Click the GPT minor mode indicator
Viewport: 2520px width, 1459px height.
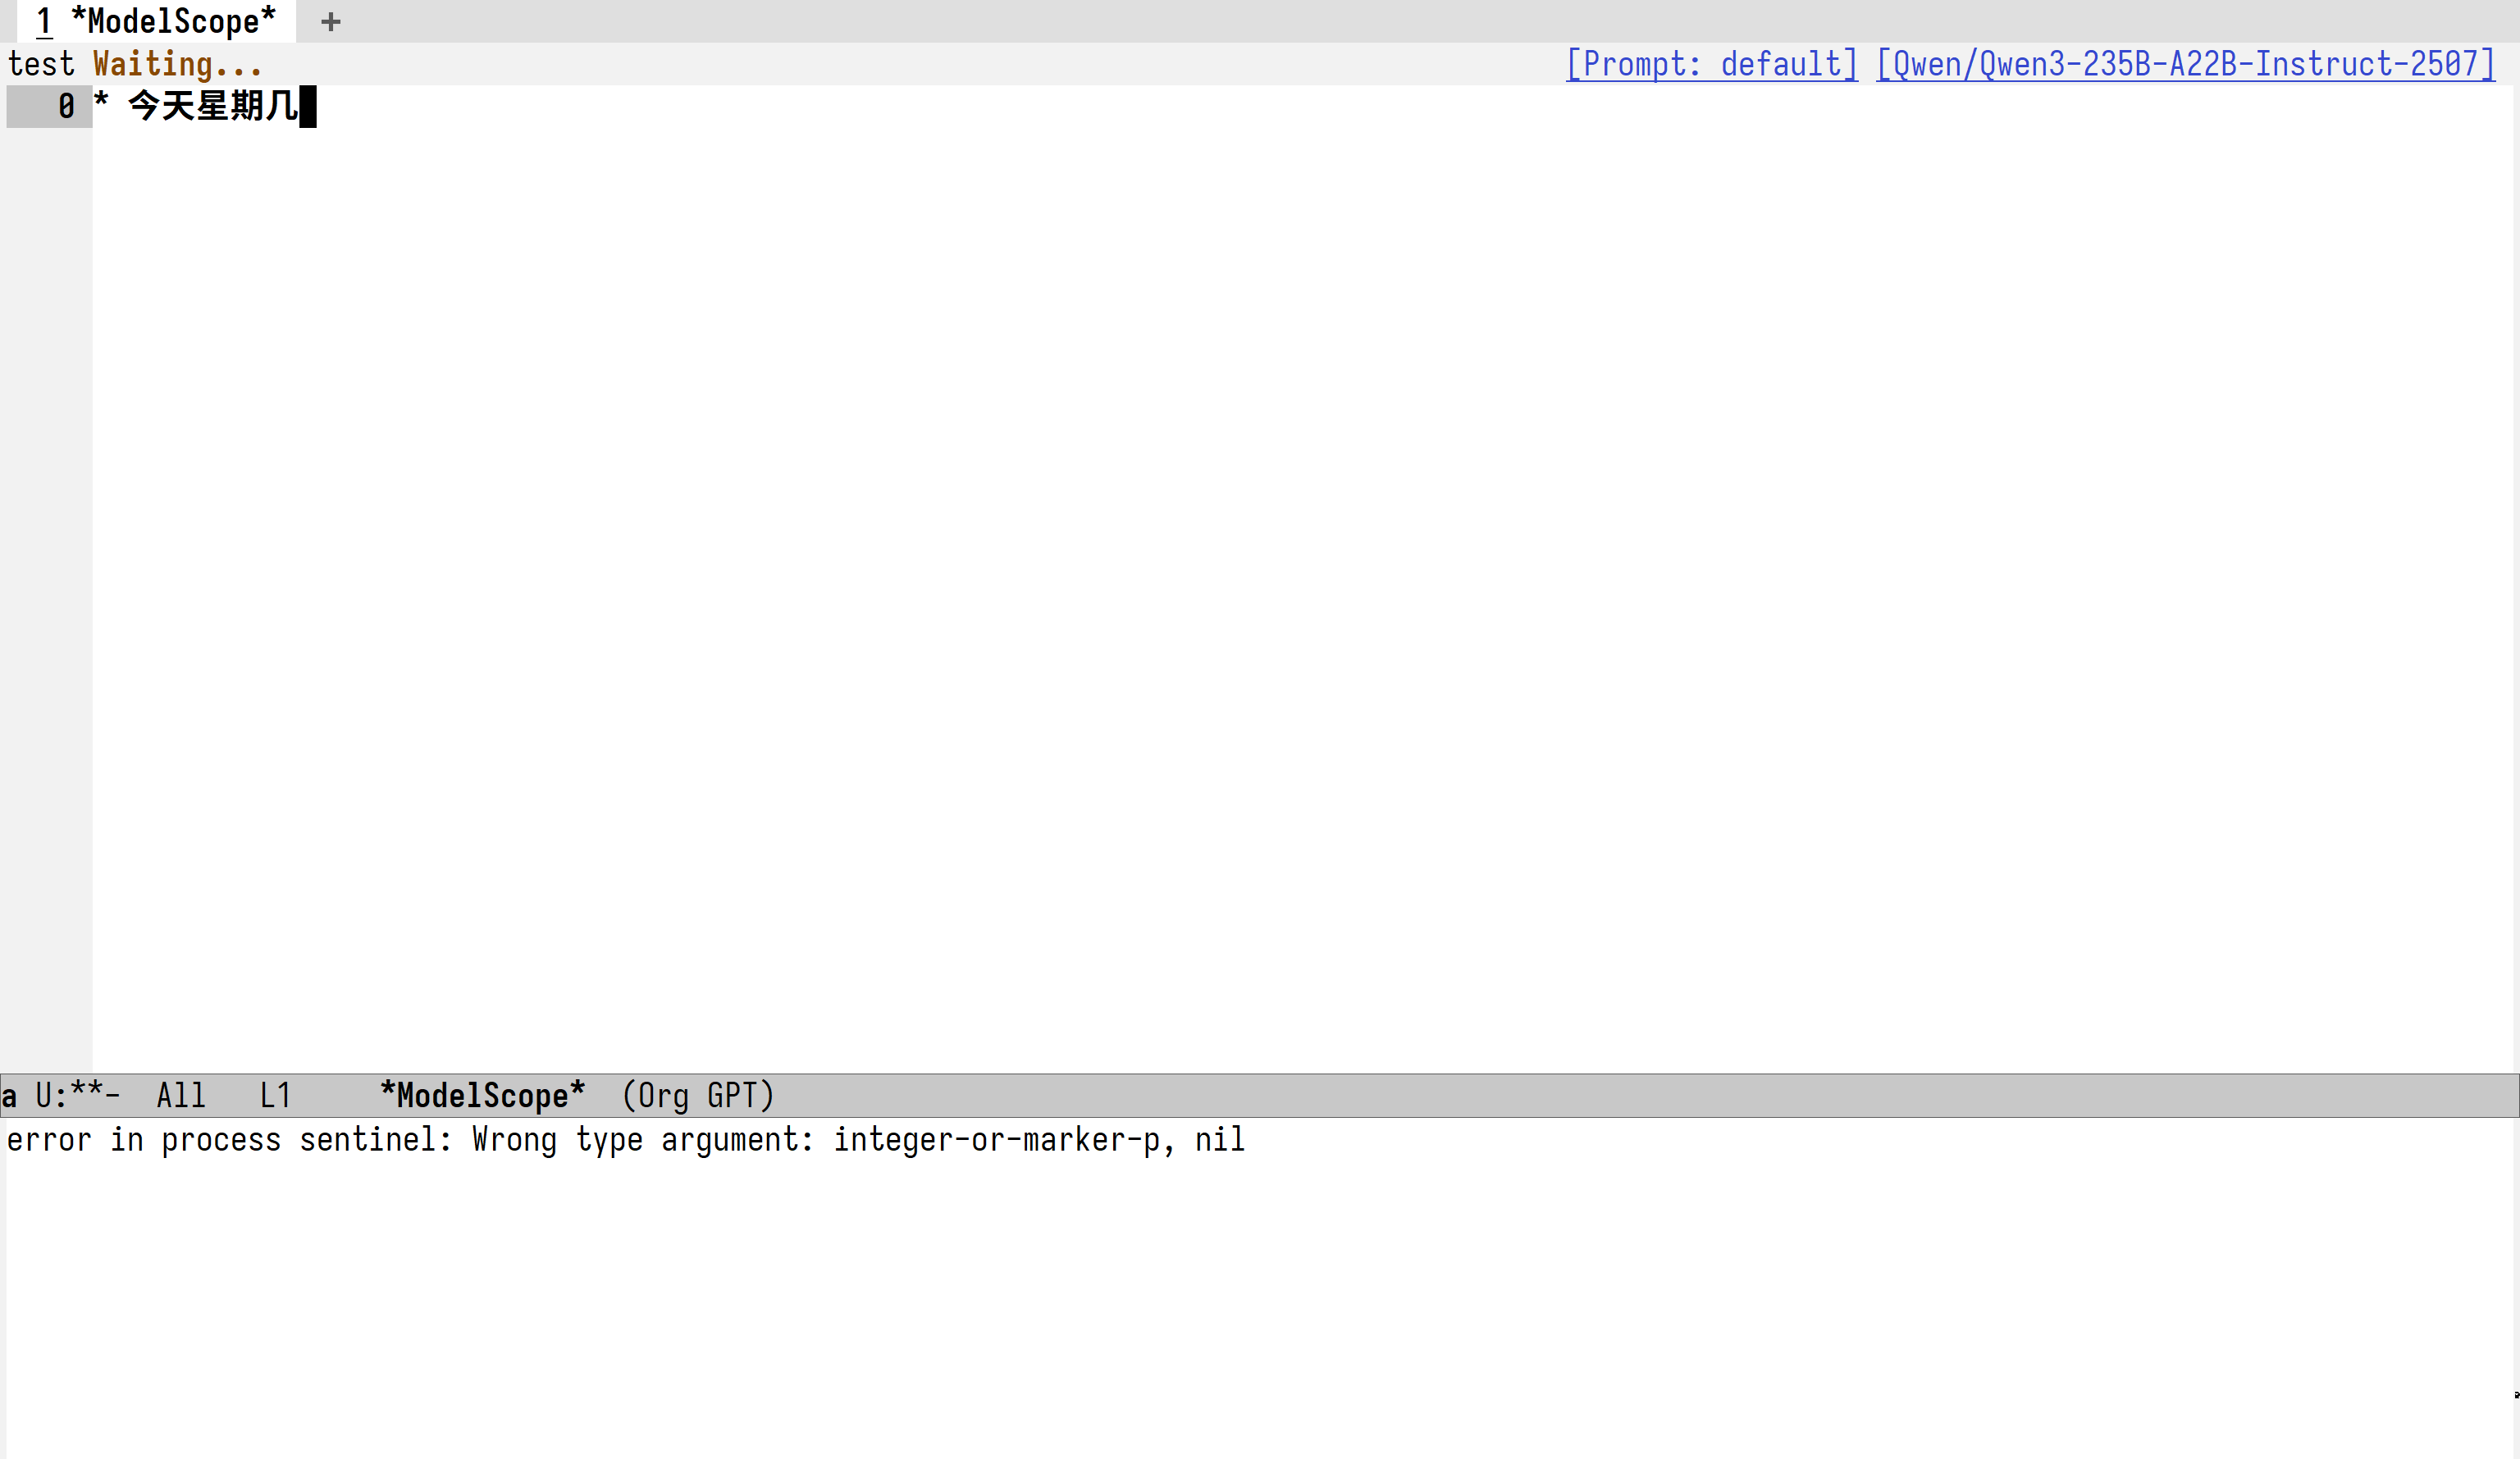pyautogui.click(x=733, y=1095)
